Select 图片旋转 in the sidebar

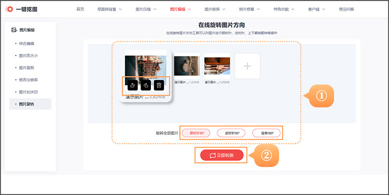coord(30,104)
